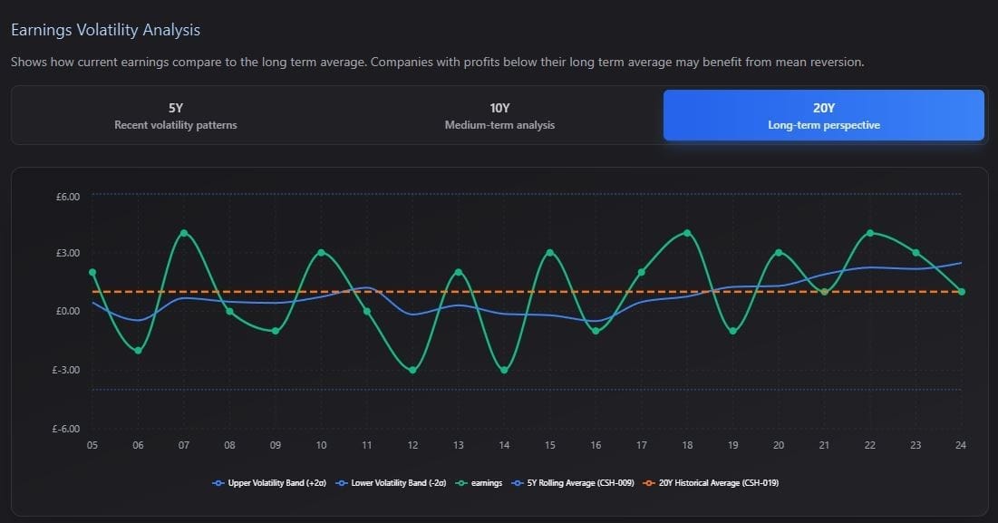The width and height of the screenshot is (998, 523).
Task: Toggle the Upper Volatility Band legend item
Action: [269, 483]
